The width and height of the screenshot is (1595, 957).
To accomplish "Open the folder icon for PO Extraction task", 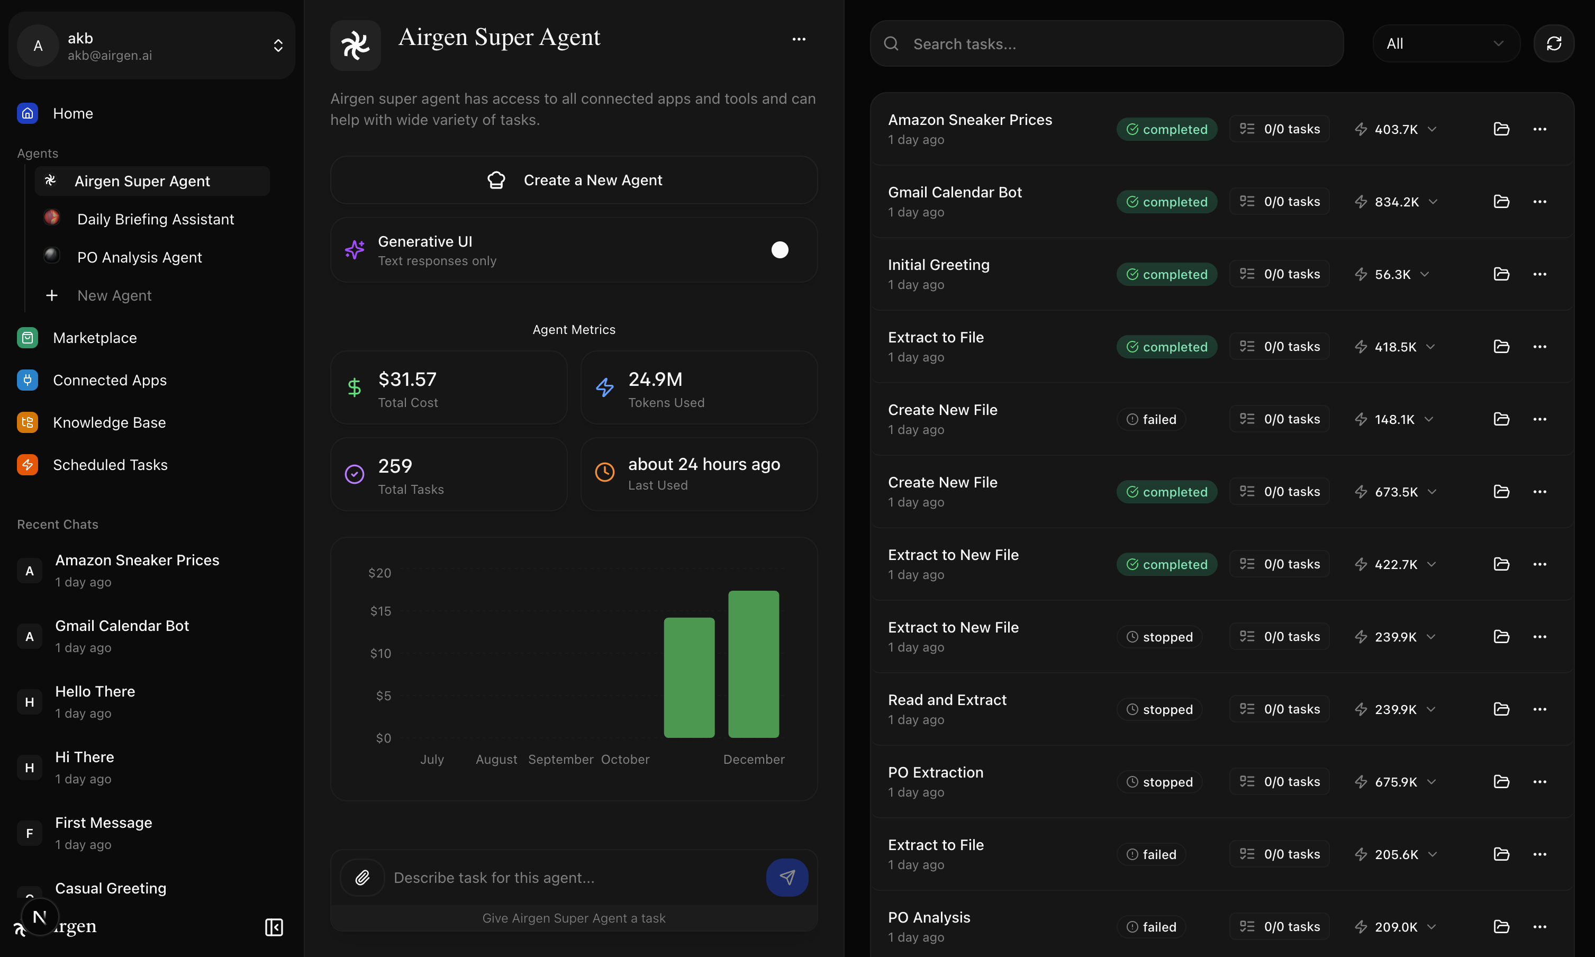I will (x=1502, y=782).
